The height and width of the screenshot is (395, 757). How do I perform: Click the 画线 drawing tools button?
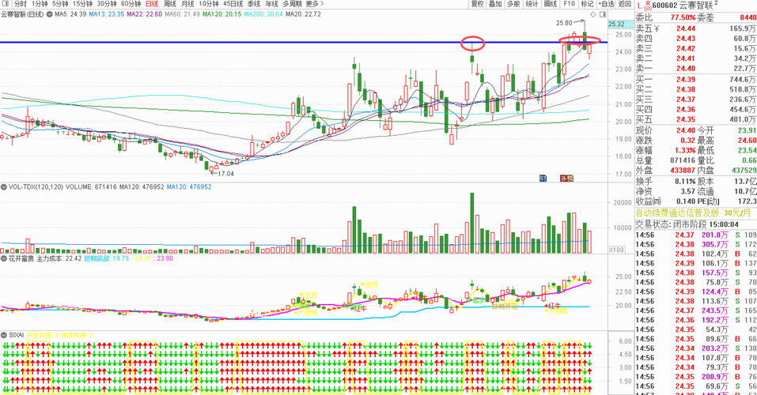(x=551, y=4)
